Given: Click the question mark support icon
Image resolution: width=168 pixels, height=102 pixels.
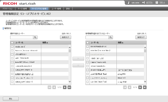Looking at the screenshot, I should click(x=157, y=2).
